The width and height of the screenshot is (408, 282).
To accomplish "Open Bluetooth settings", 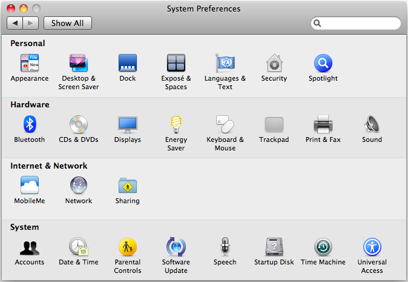I will (x=30, y=125).
